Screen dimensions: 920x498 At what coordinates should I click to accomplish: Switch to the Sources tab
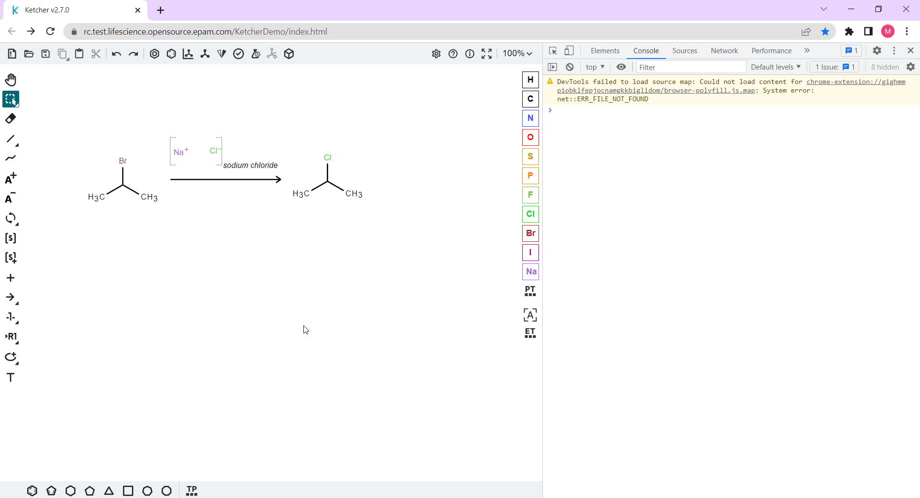point(684,50)
